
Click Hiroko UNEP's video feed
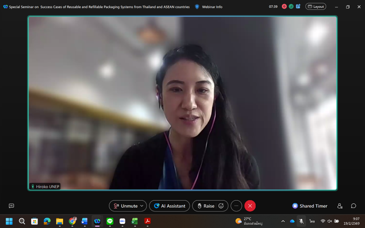pos(182,103)
